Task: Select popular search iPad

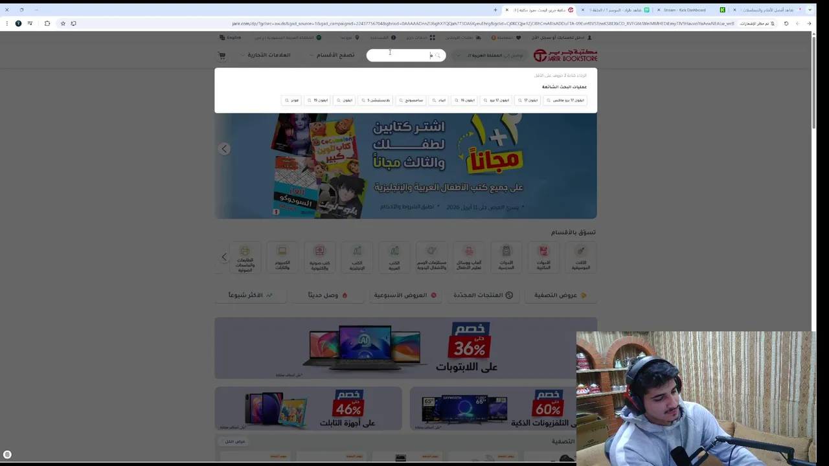Action: pos(438,100)
